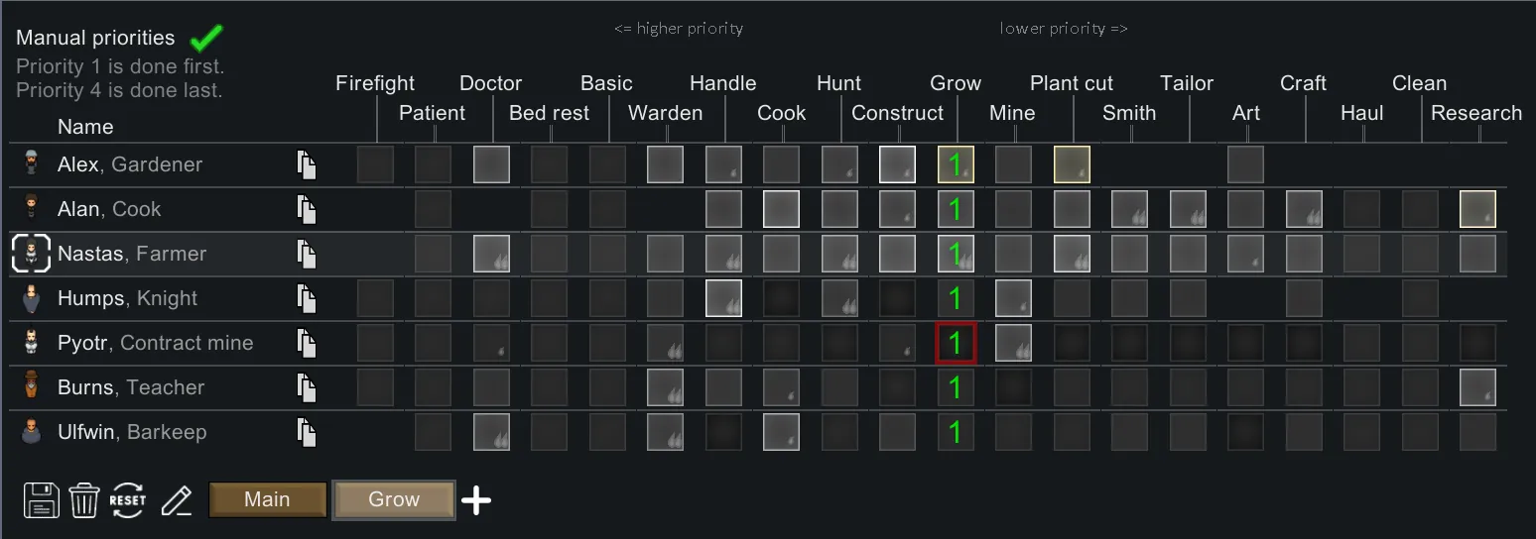Click Alex's Plant cut priority box
Viewport: 1536px width, 539px height.
point(1072,164)
